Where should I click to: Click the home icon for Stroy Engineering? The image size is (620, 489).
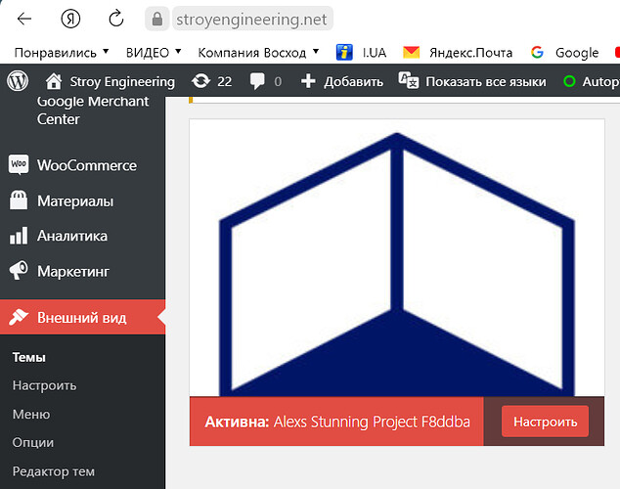(54, 81)
